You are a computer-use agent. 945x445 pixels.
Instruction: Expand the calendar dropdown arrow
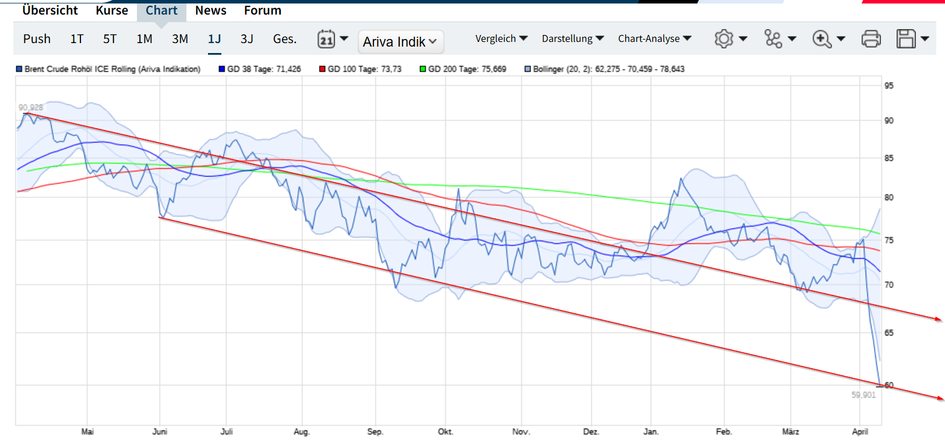(344, 38)
